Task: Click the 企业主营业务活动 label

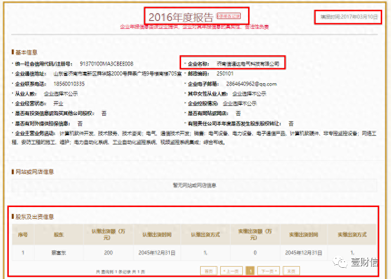Action: (x=35, y=134)
